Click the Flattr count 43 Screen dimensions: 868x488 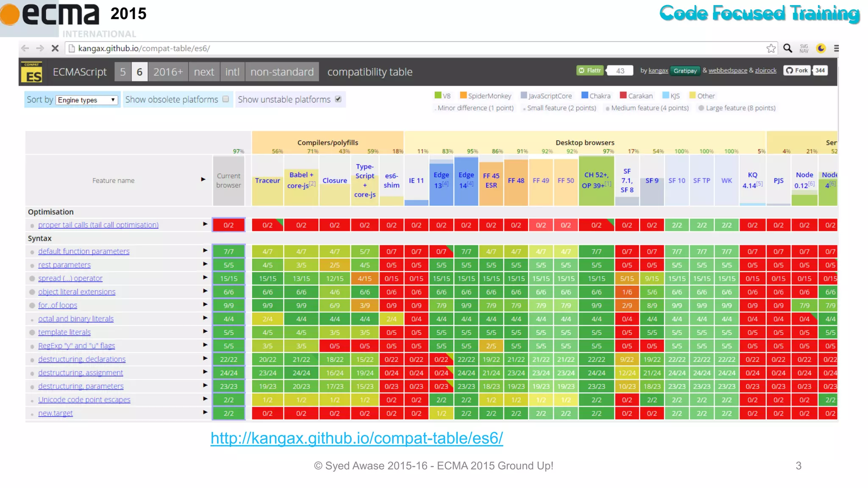(620, 71)
